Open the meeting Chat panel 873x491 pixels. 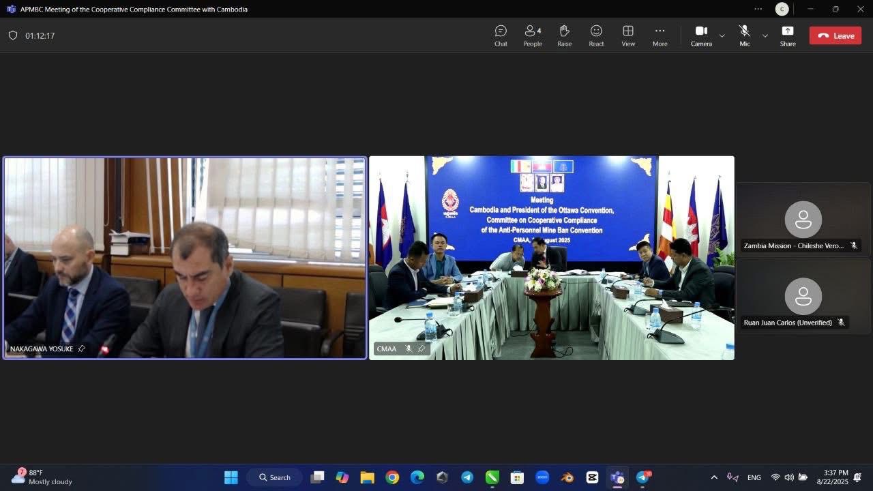[x=501, y=35]
